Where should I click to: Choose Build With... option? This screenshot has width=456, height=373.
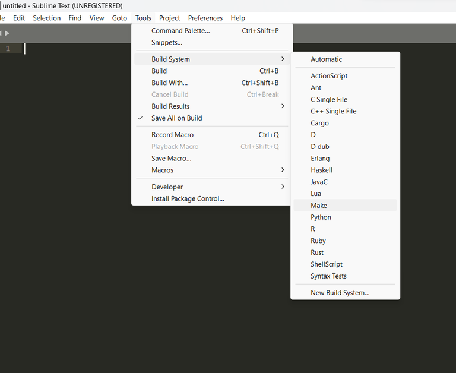click(212, 83)
